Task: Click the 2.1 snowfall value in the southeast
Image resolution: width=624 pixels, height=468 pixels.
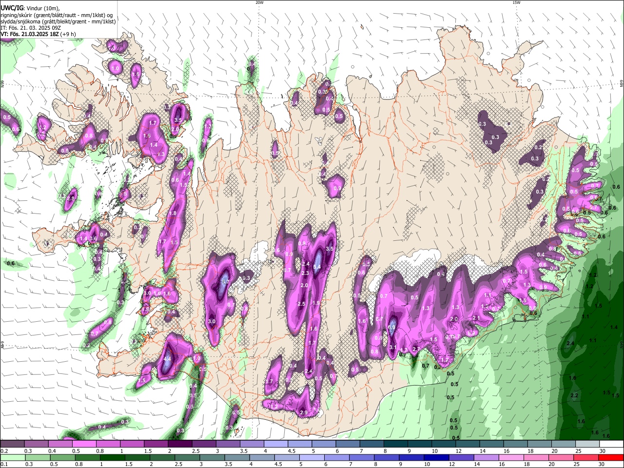Action: [x=476, y=318]
